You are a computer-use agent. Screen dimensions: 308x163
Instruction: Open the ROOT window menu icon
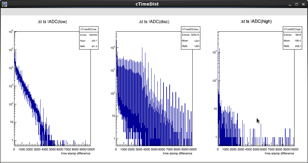click(4, 4)
